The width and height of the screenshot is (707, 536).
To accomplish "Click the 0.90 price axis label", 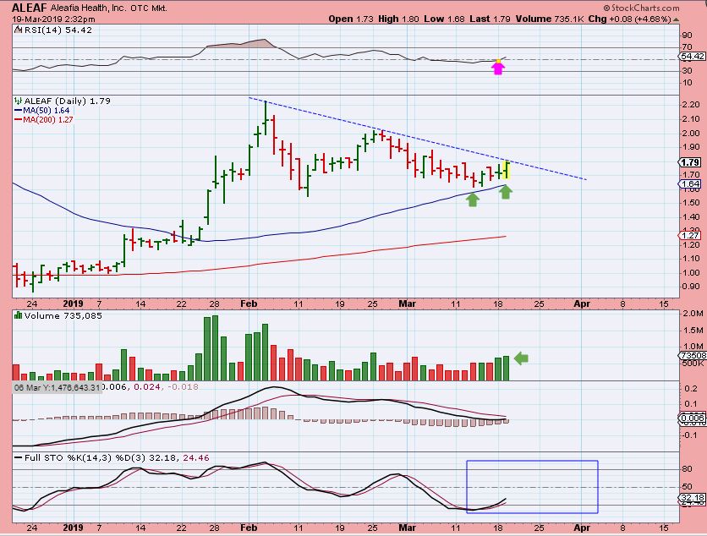I will 691,287.
